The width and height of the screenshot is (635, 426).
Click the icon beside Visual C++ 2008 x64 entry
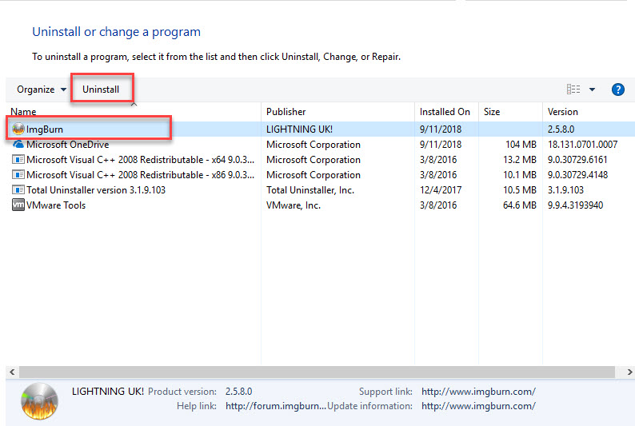(18, 159)
